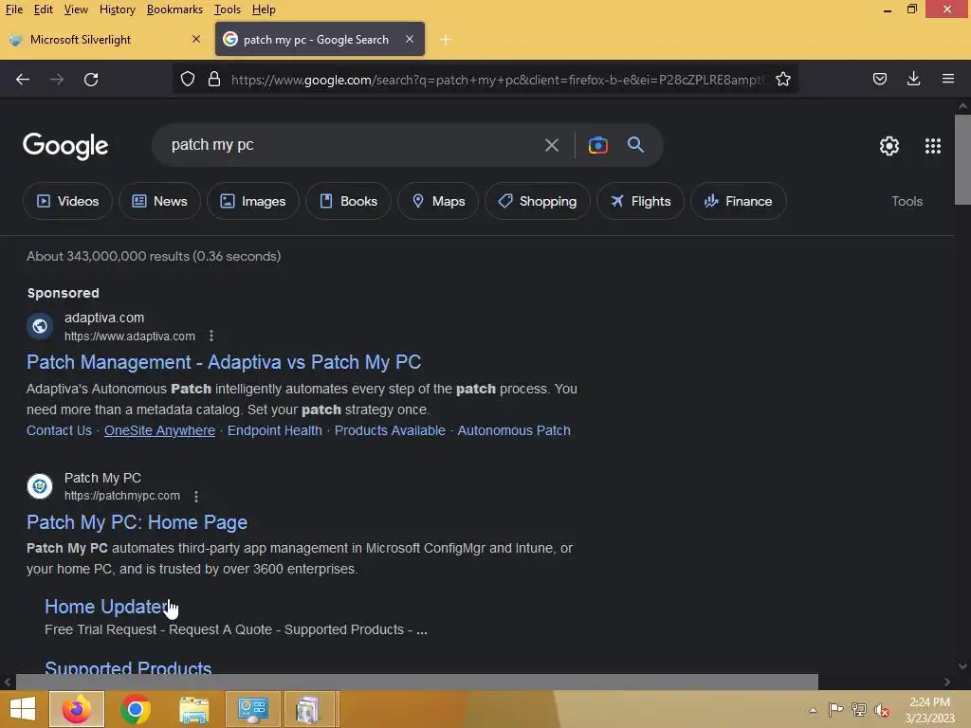Close the patch my pc search tab
Screen dimensions: 971x728
[x=410, y=39]
